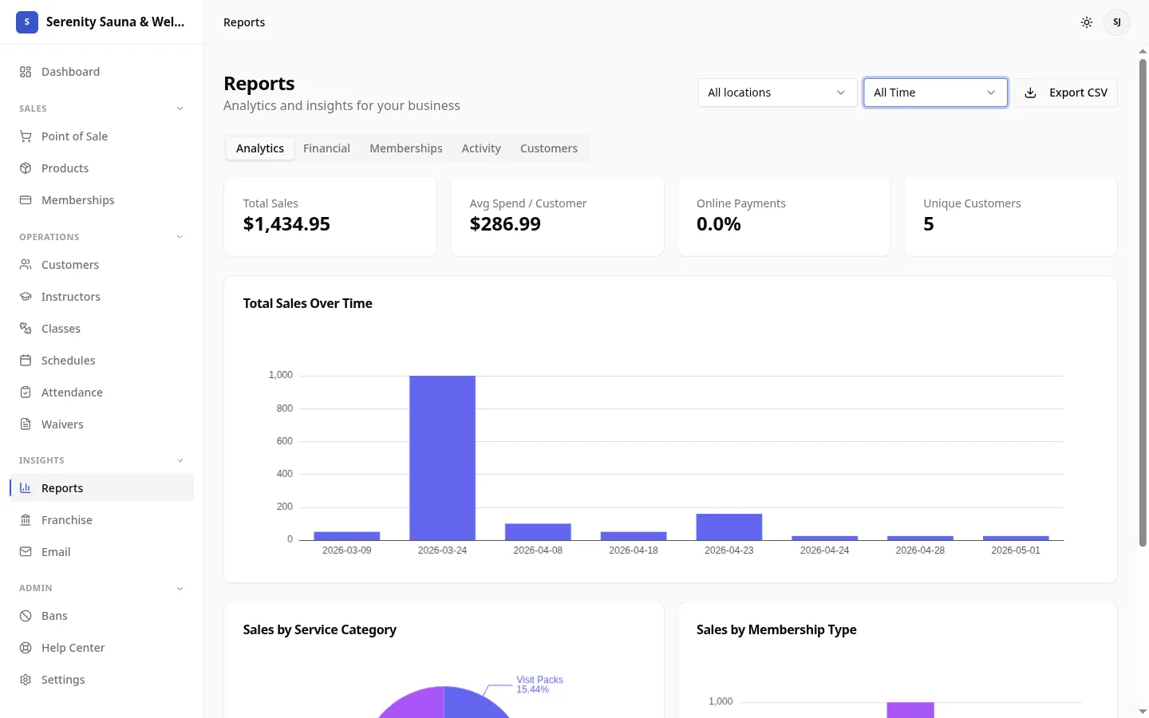Click the 2026-04-08 sales bar
This screenshot has height=718, width=1149.
(538, 532)
